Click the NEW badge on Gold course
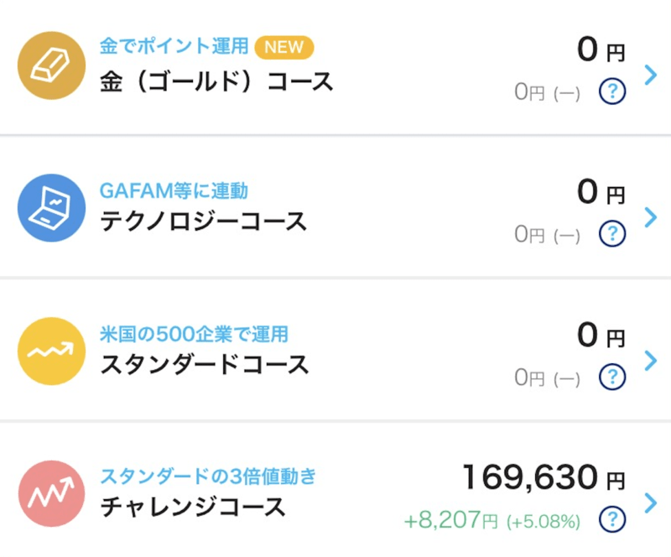 [x=284, y=47]
